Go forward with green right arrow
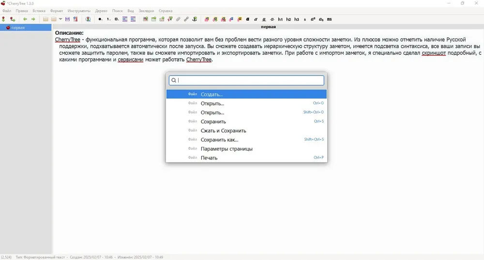Viewport: 484px width, 260px height. click(33, 19)
